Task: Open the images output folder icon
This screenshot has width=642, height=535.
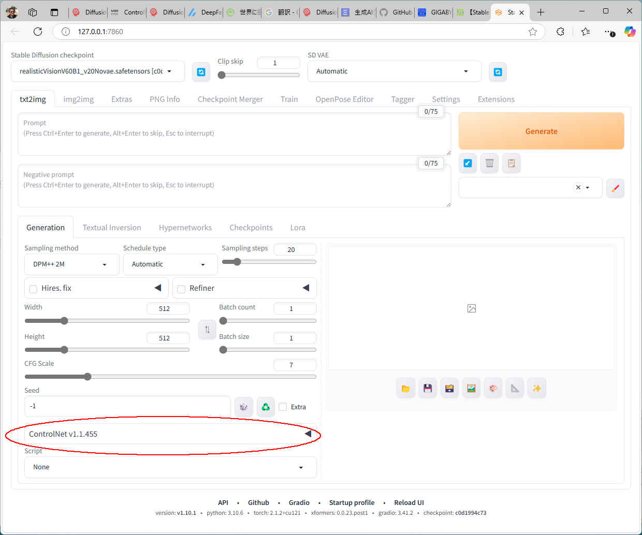Action: click(405, 388)
